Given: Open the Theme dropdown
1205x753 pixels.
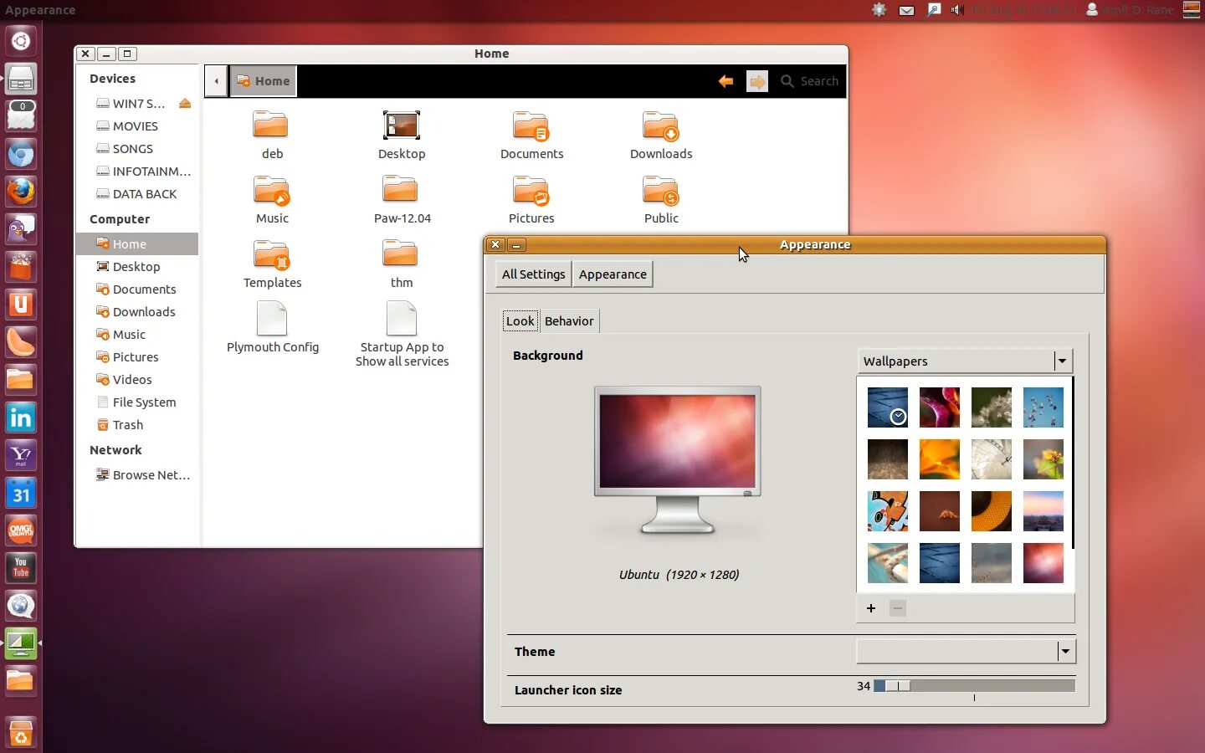Looking at the screenshot, I should tap(966, 651).
